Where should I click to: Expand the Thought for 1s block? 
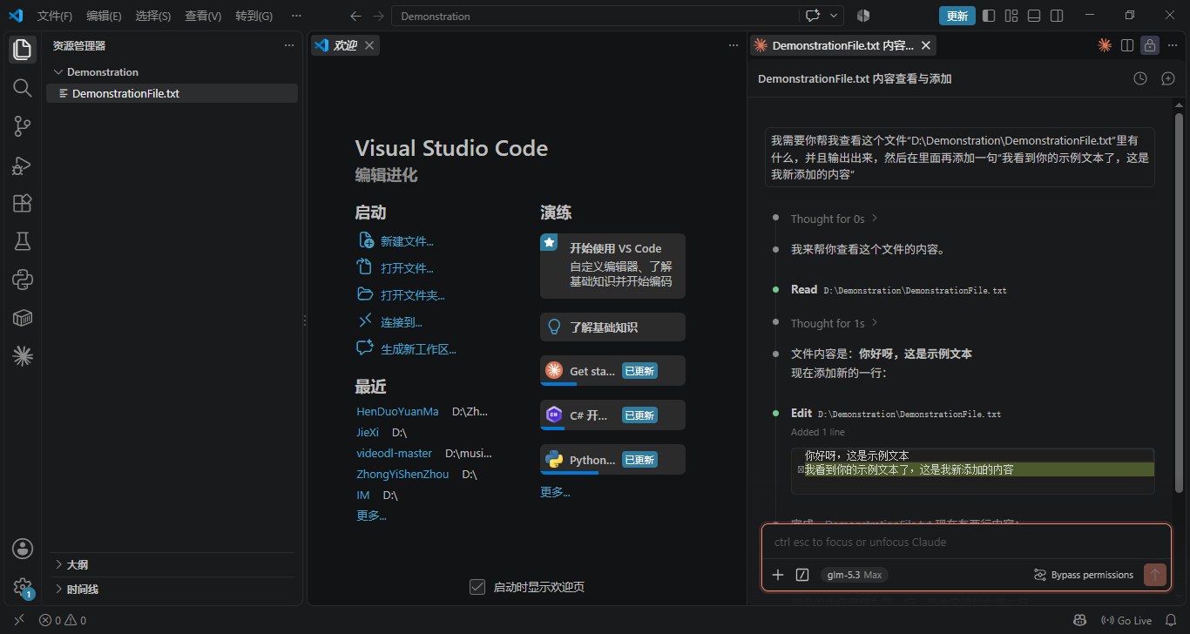(x=834, y=323)
